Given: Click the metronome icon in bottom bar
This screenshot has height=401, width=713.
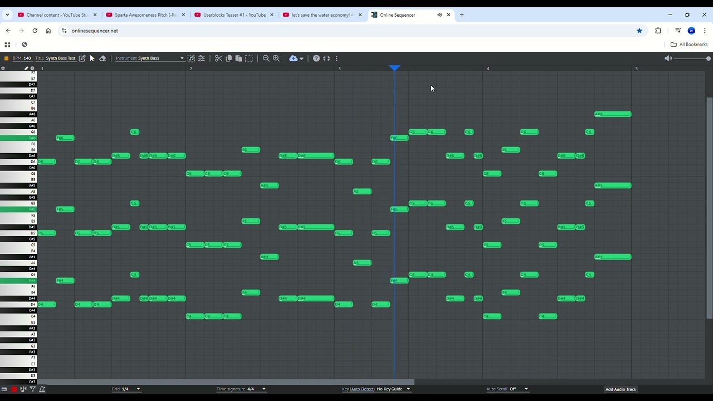Looking at the screenshot, I should pyautogui.click(x=42, y=389).
